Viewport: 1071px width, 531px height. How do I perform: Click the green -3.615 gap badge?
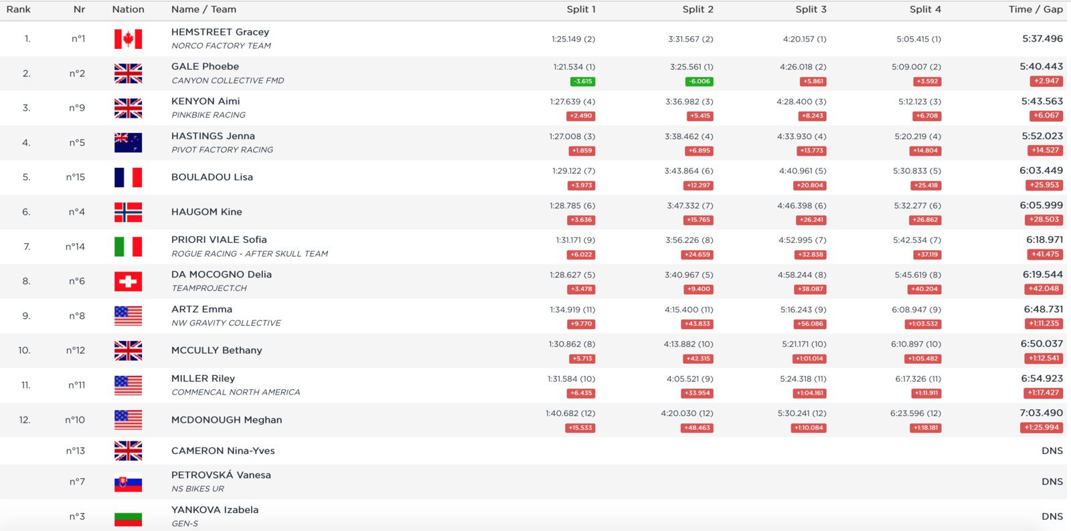pos(582,82)
